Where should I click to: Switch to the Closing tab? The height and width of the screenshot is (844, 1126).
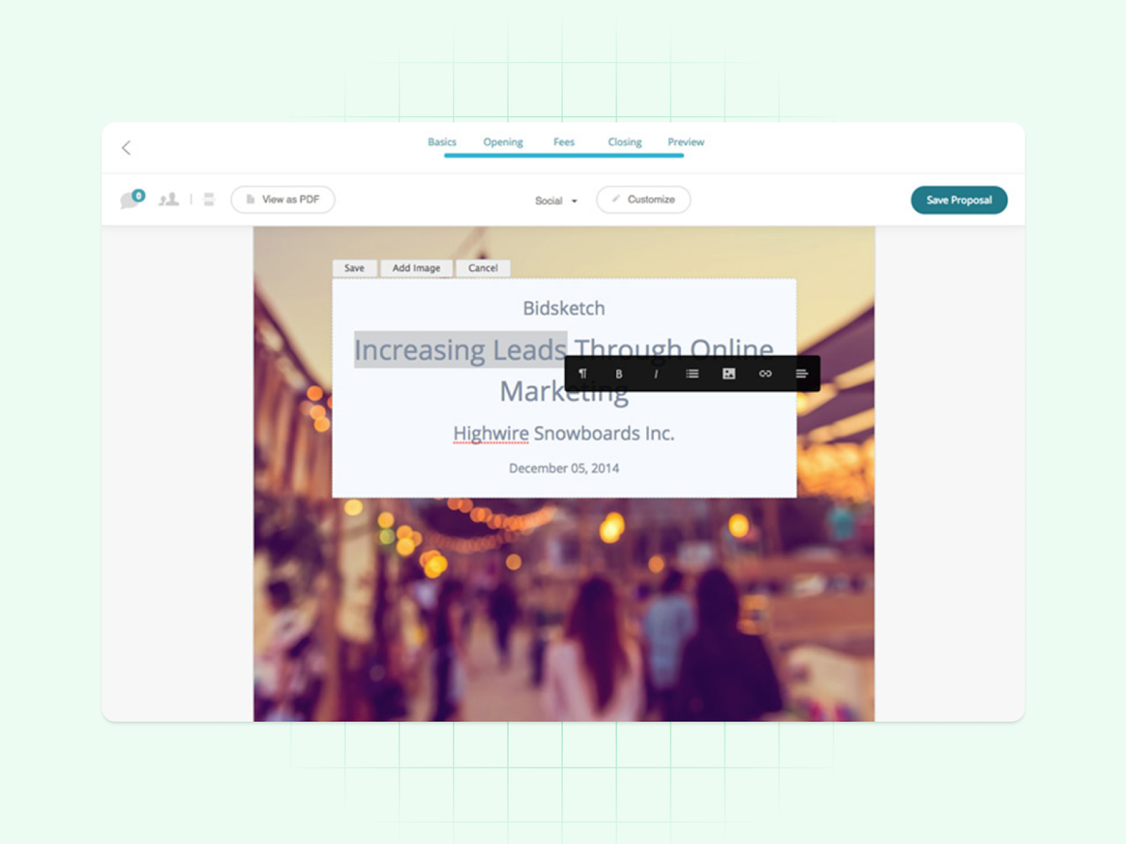624,141
